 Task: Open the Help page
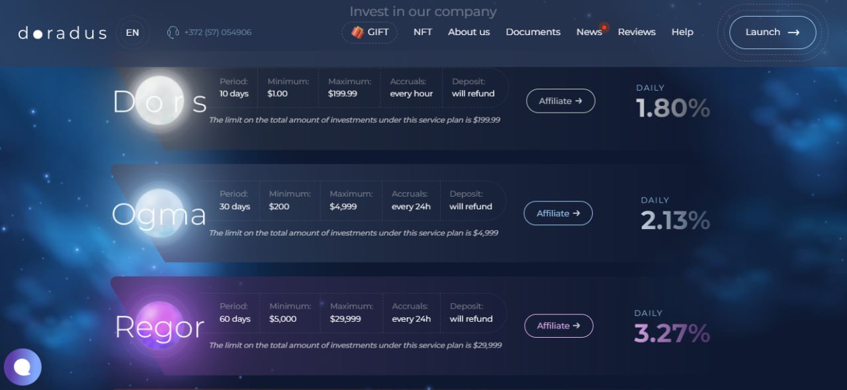pyautogui.click(x=682, y=32)
